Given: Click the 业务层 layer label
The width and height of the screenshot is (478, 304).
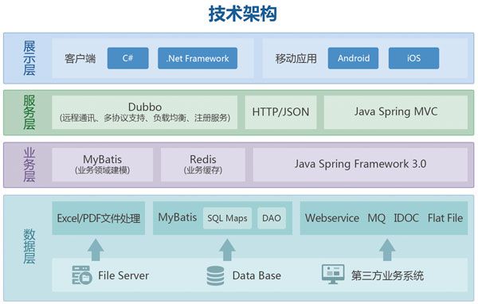Looking at the screenshot, I should (29, 165).
